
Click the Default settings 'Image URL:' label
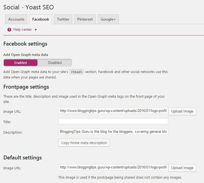[12, 168]
